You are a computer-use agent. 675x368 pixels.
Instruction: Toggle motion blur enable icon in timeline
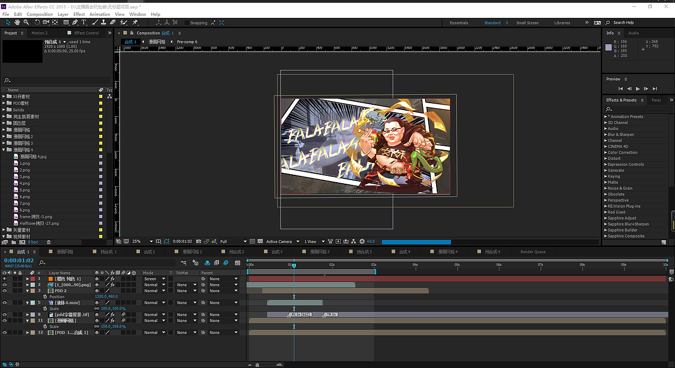pyautogui.click(x=226, y=262)
